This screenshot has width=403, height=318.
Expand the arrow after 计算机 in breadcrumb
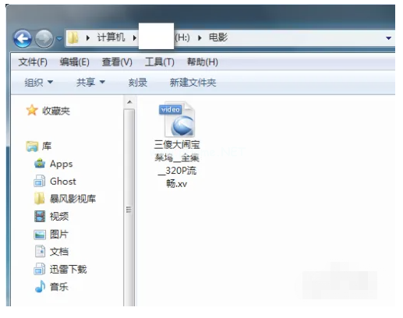[x=134, y=38]
